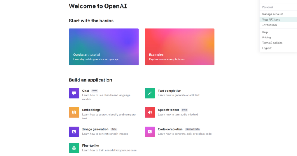Image resolution: width=297 pixels, height=156 pixels.
Task: Open Terms & policies menu entry
Action: (x=278, y=43)
